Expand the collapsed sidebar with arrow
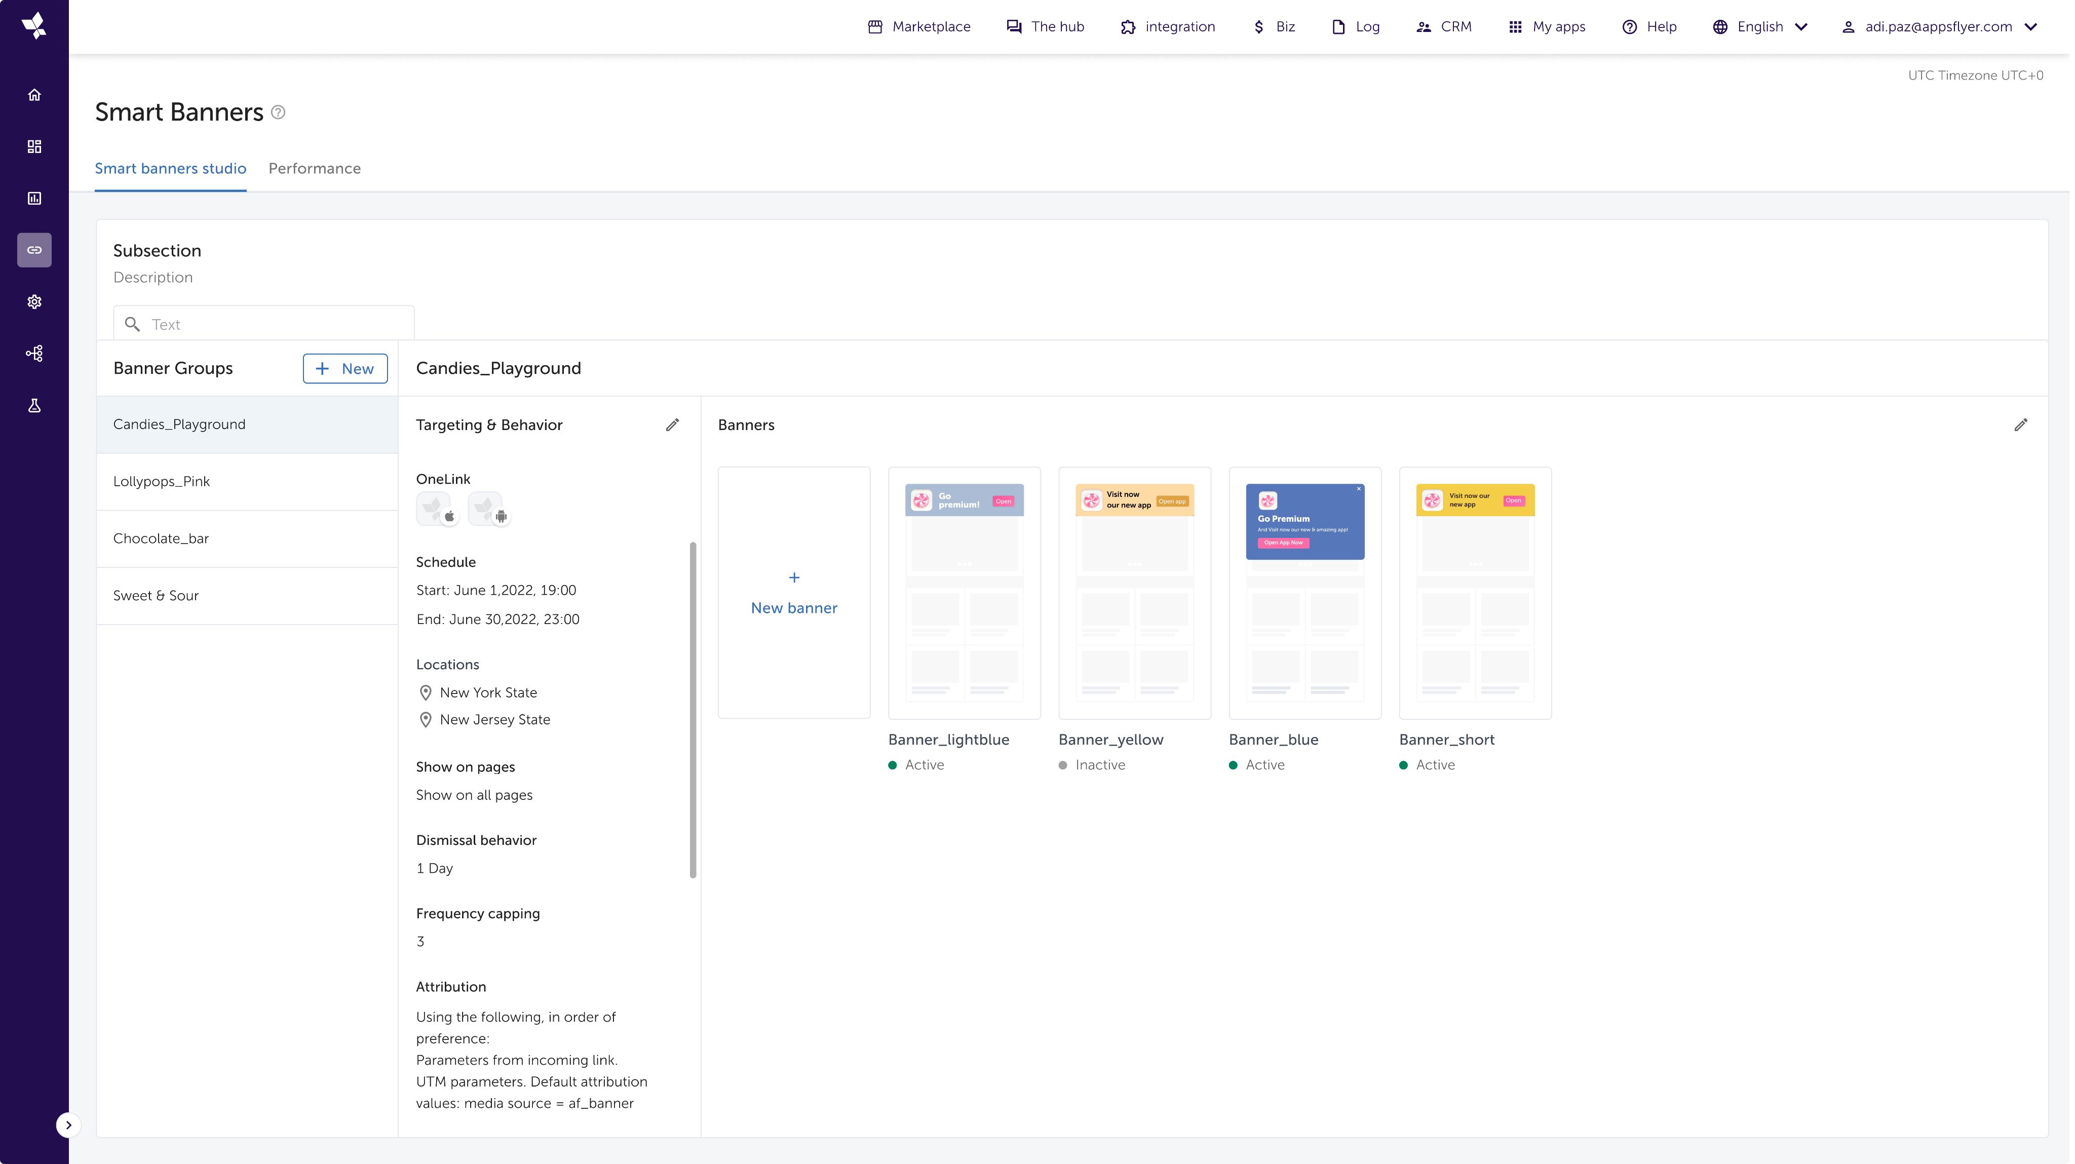The height and width of the screenshot is (1164, 2075). 68,1124
